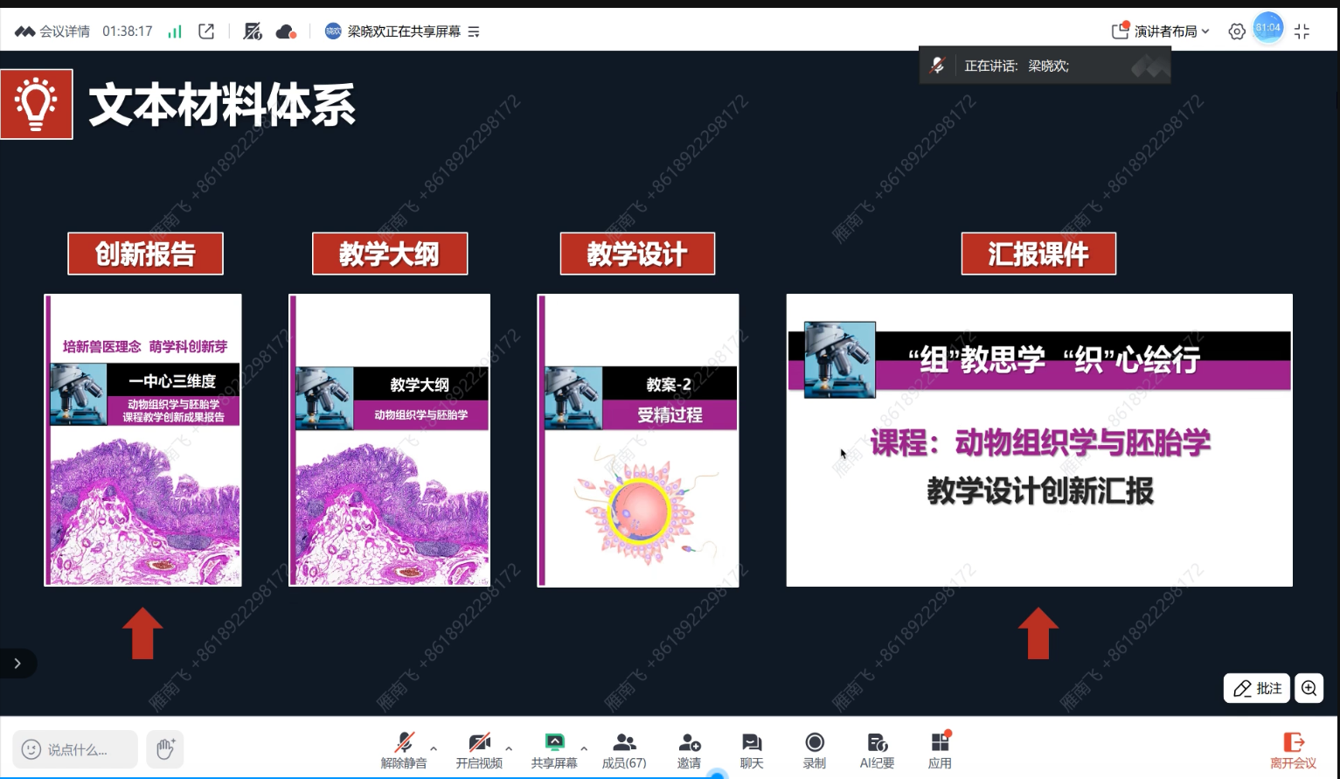Open the 批注 annotation tool
The width and height of the screenshot is (1340, 779).
(1256, 688)
